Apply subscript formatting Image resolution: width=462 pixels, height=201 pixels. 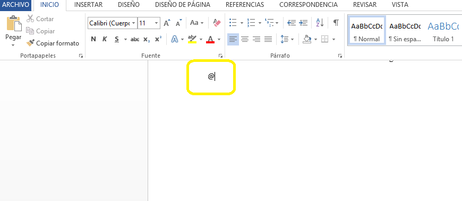click(x=147, y=39)
